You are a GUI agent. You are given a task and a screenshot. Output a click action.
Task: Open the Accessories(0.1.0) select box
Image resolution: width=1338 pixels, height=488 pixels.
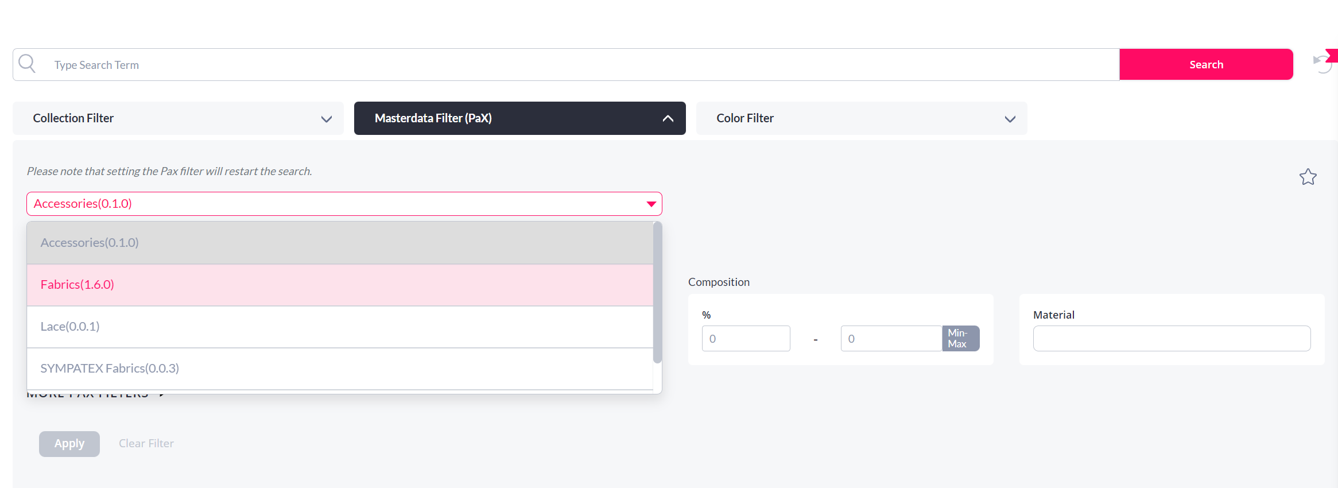coord(344,204)
